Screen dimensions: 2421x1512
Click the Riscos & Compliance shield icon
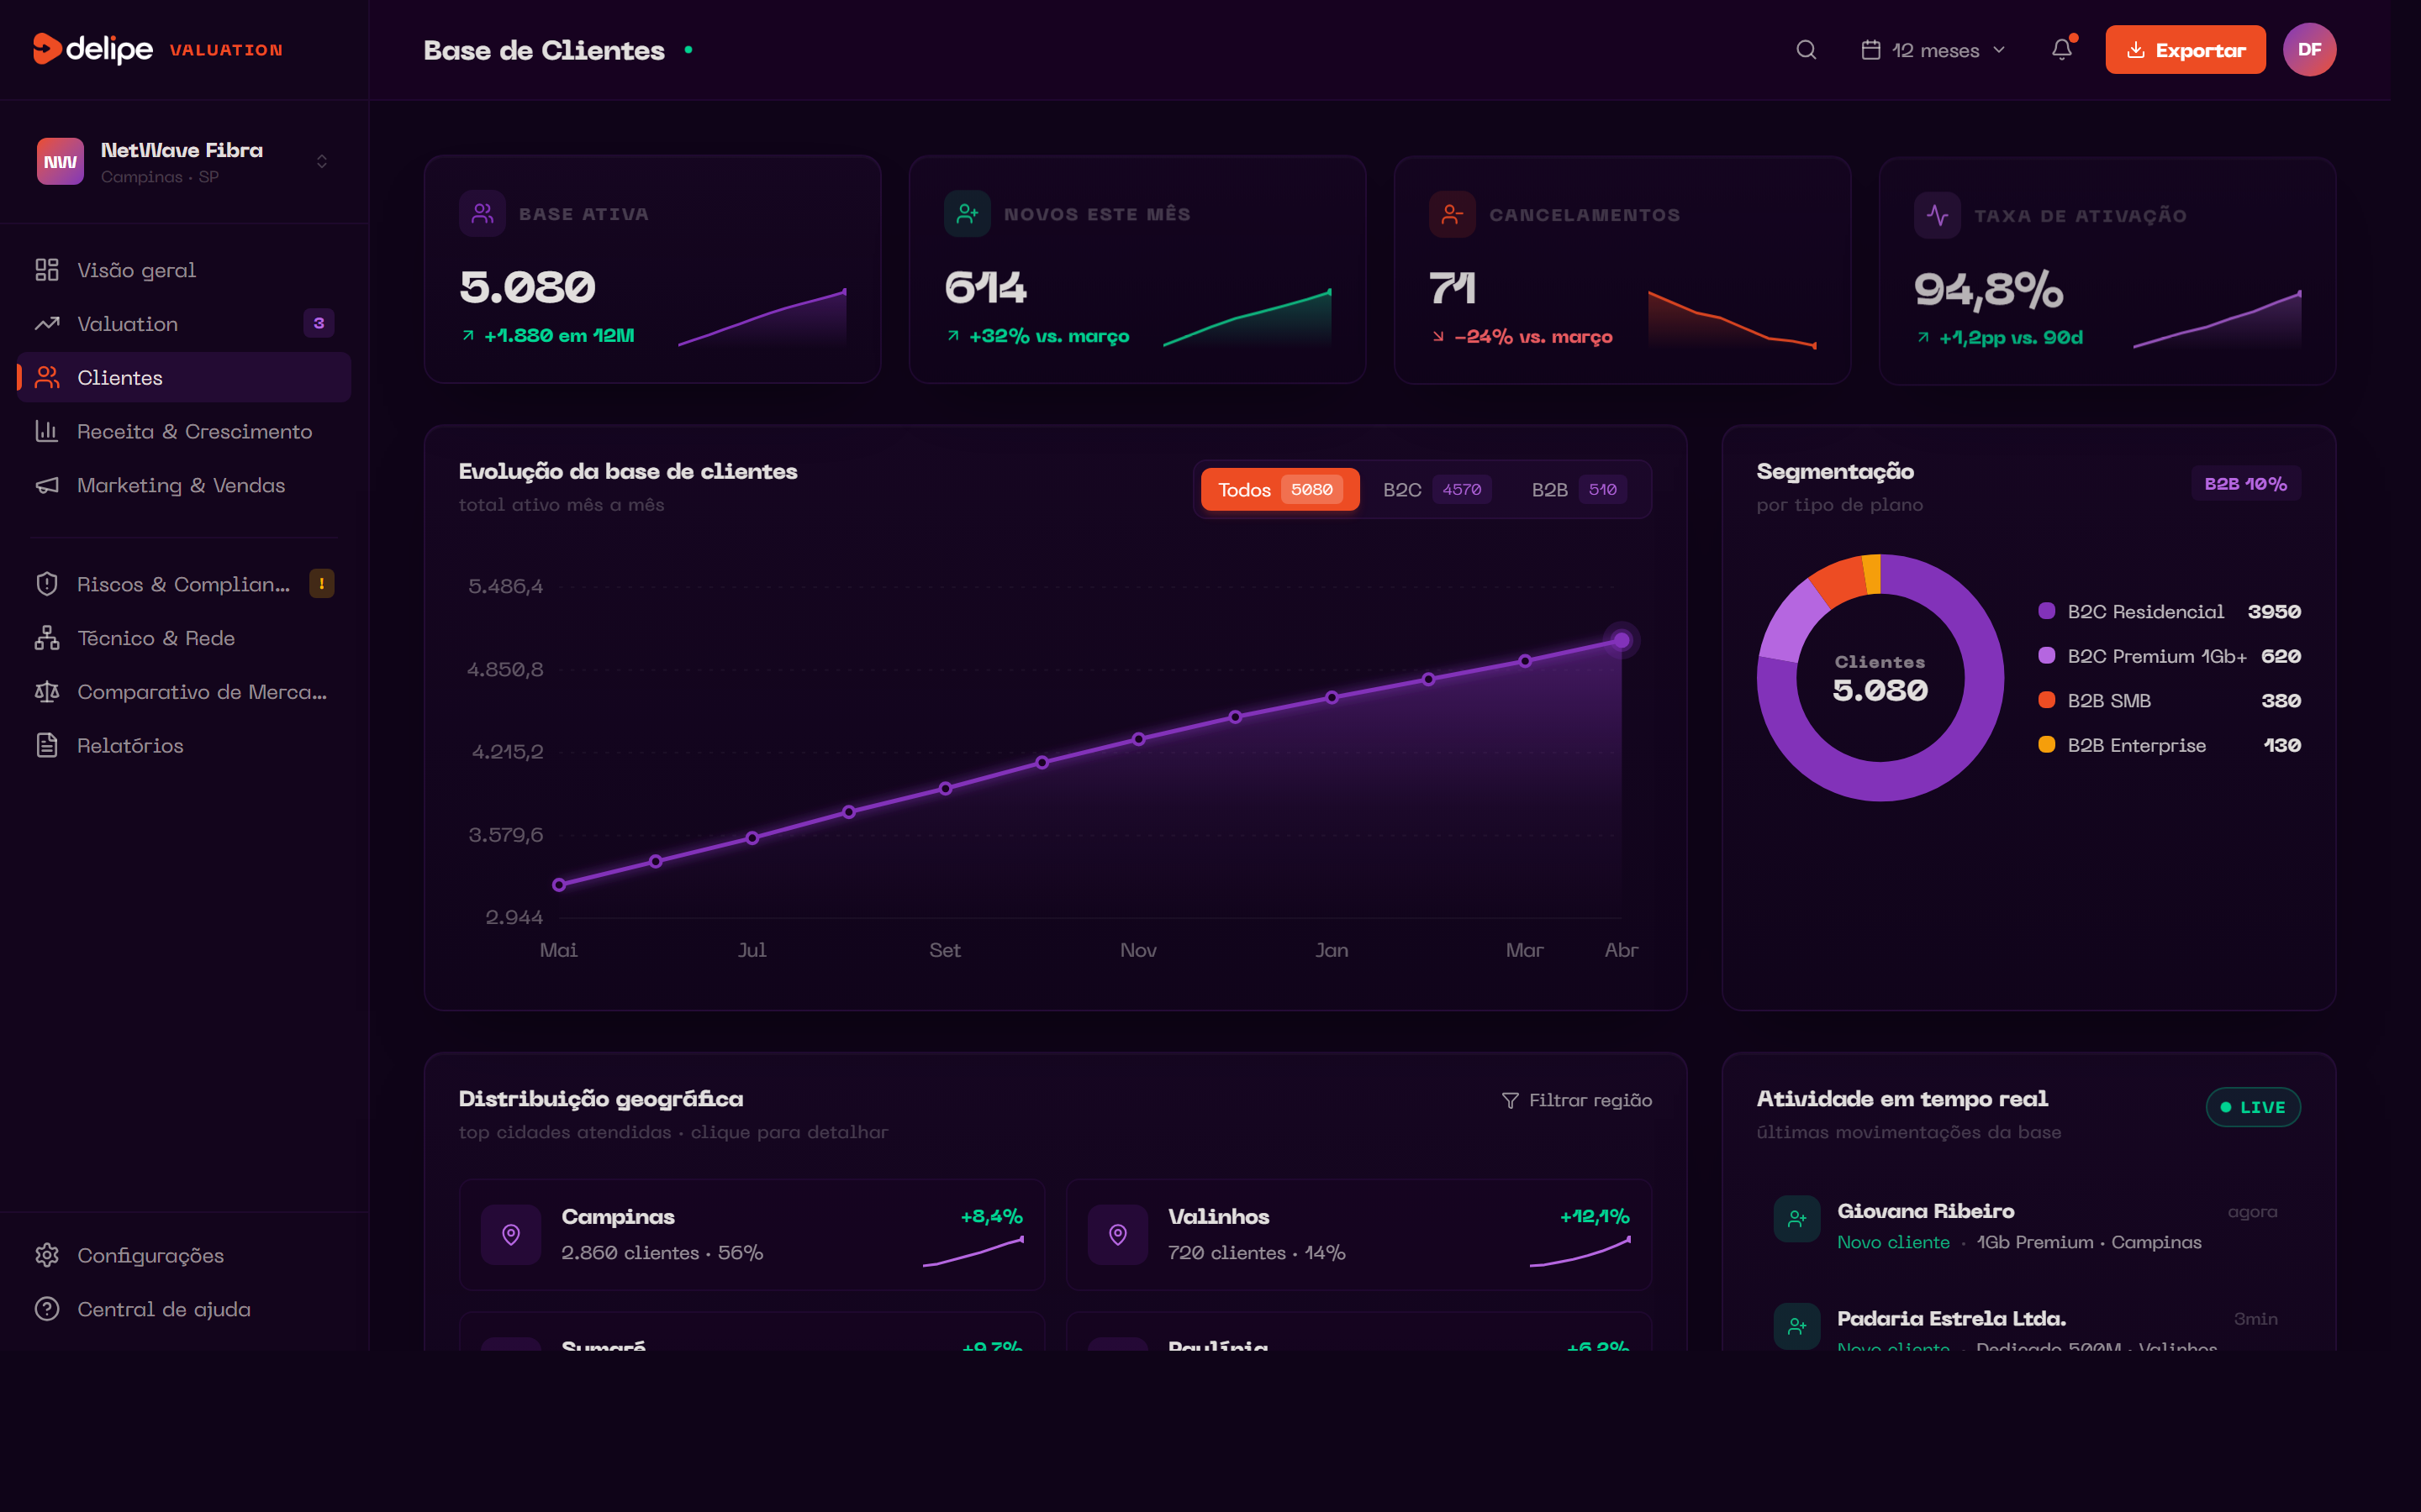(x=47, y=584)
